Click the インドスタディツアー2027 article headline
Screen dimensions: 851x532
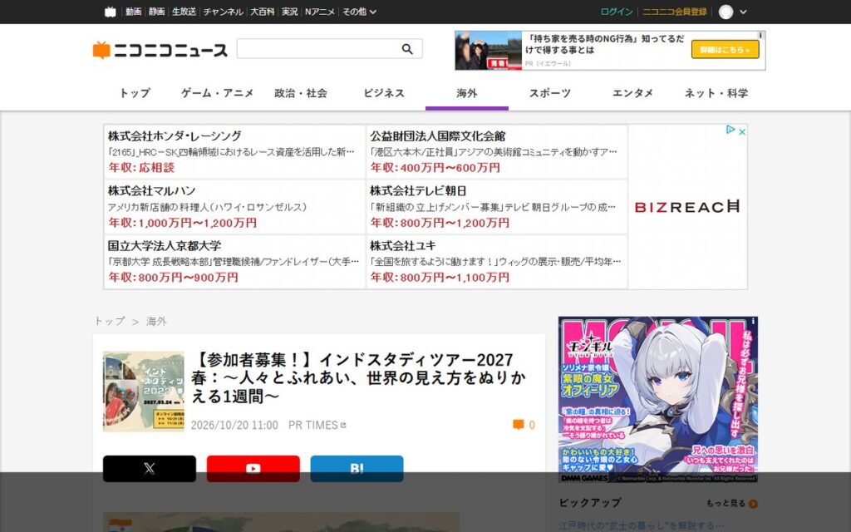tap(357, 378)
